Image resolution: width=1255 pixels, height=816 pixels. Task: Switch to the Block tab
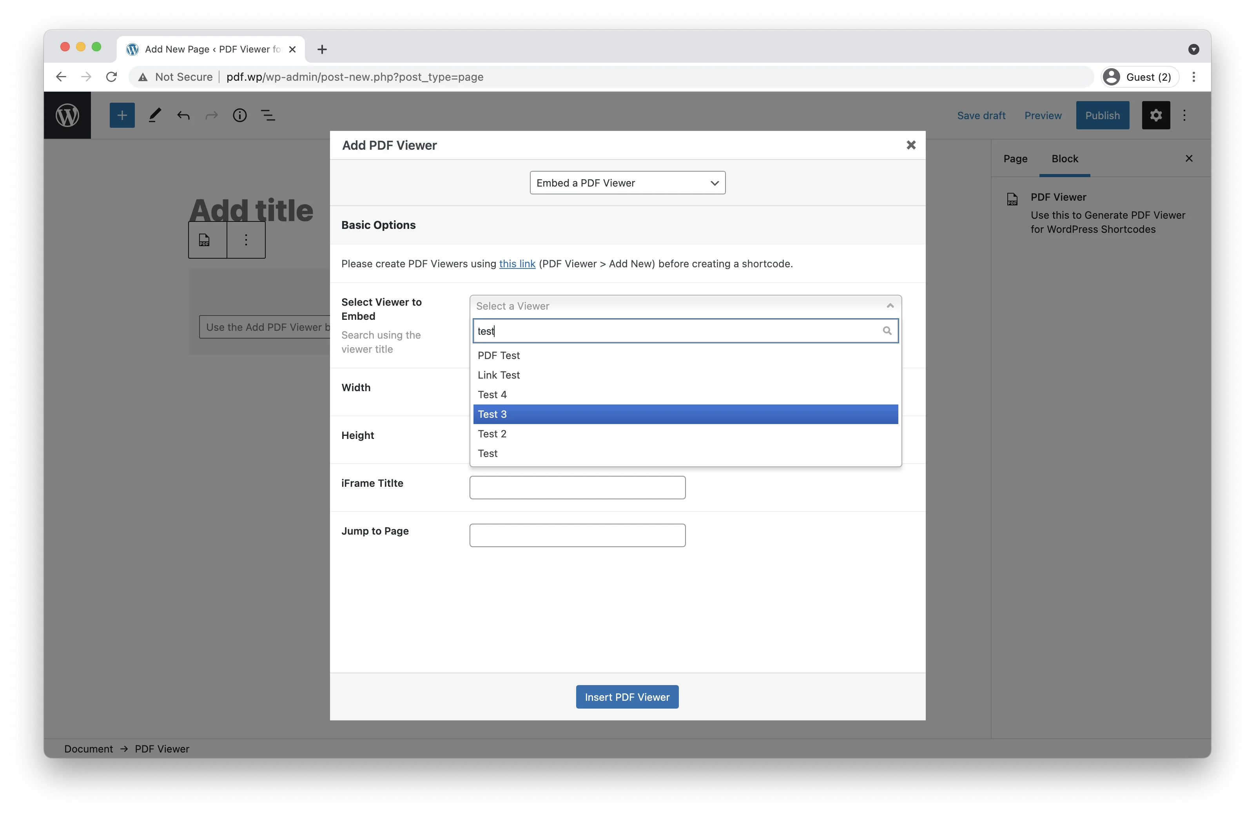click(1065, 158)
